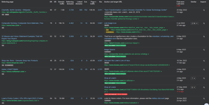The image size is (209, 105).
Task: Open 32 Mission and Vision Statement Examples link
Action: [x=22, y=38]
